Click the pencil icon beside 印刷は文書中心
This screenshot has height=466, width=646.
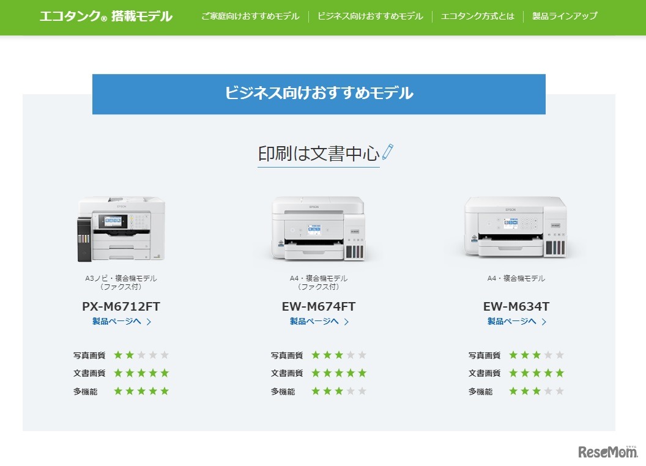point(388,152)
